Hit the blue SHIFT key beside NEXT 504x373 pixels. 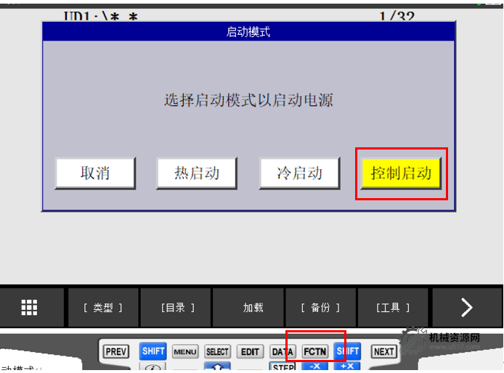(347, 351)
